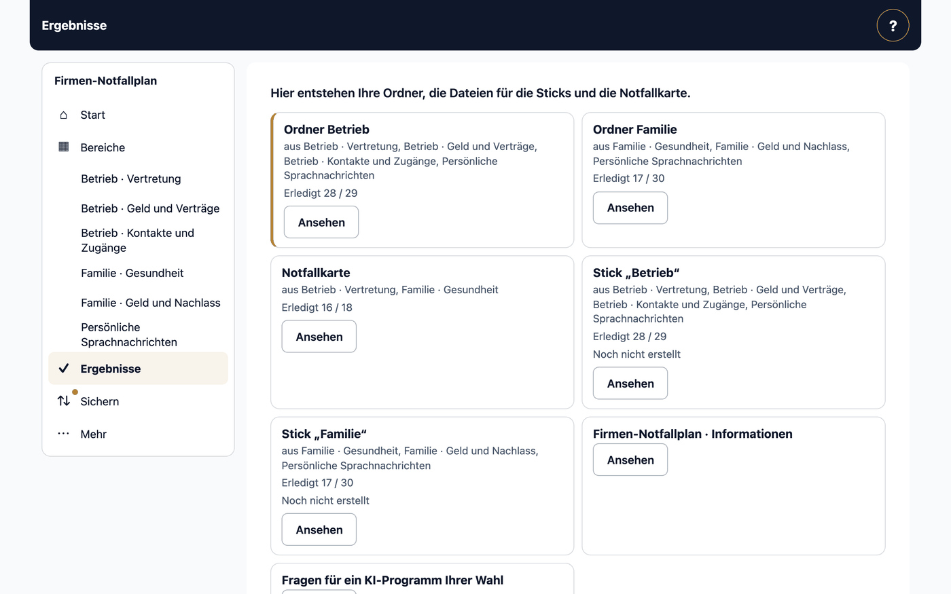
Task: Click the grid icon beside Bereiche
Action: pyautogui.click(x=64, y=147)
